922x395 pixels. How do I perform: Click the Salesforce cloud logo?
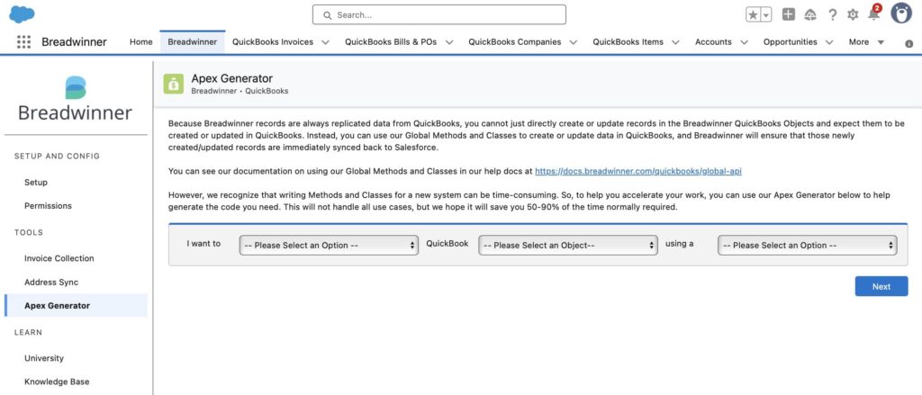[22, 14]
